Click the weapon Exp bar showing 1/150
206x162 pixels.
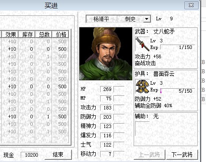177,47
